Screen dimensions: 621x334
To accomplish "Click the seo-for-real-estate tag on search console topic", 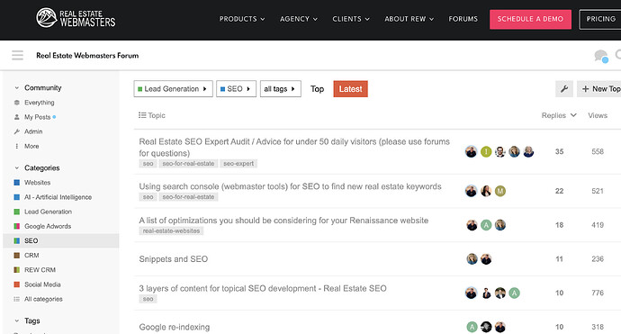I will (x=188, y=197).
